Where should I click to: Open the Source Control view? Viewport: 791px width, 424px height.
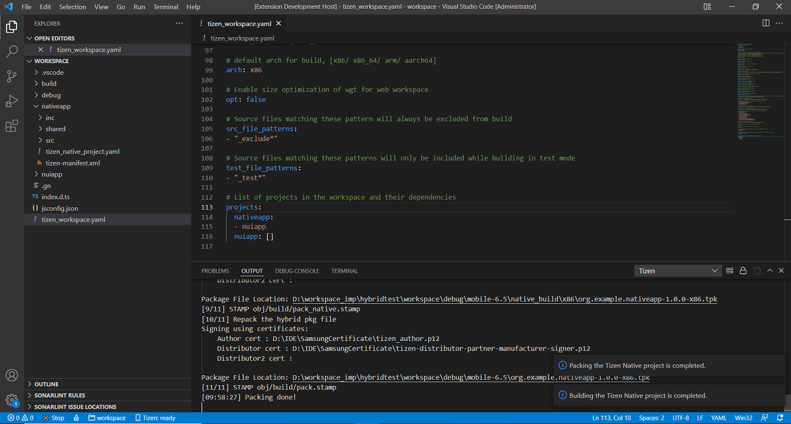(12, 76)
